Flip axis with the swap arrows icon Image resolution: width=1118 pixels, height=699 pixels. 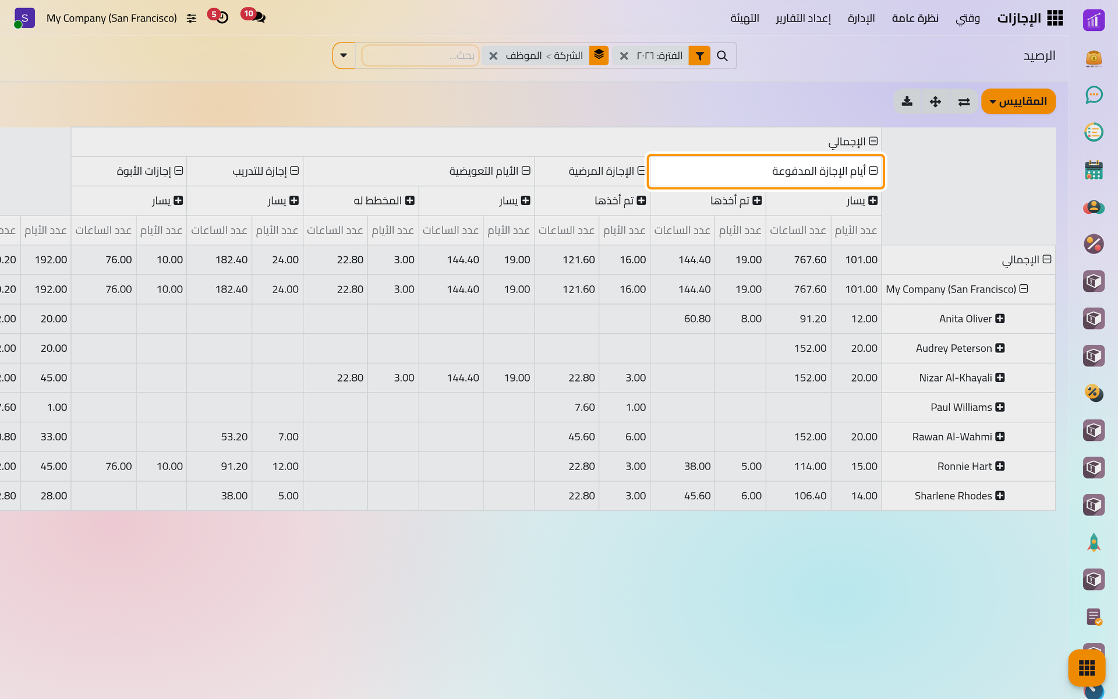click(964, 101)
